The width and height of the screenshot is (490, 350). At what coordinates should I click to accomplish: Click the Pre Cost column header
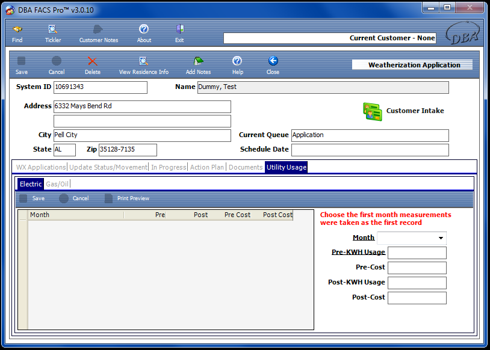(230, 215)
